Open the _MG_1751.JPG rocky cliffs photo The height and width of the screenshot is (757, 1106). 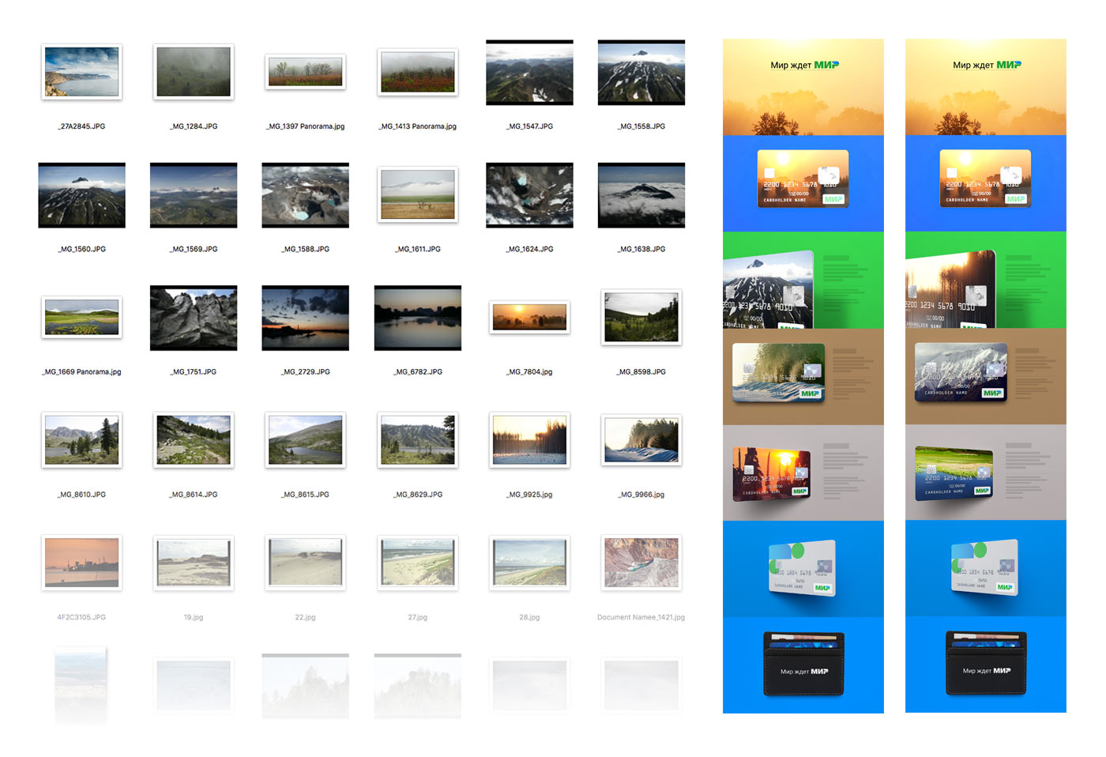(194, 318)
